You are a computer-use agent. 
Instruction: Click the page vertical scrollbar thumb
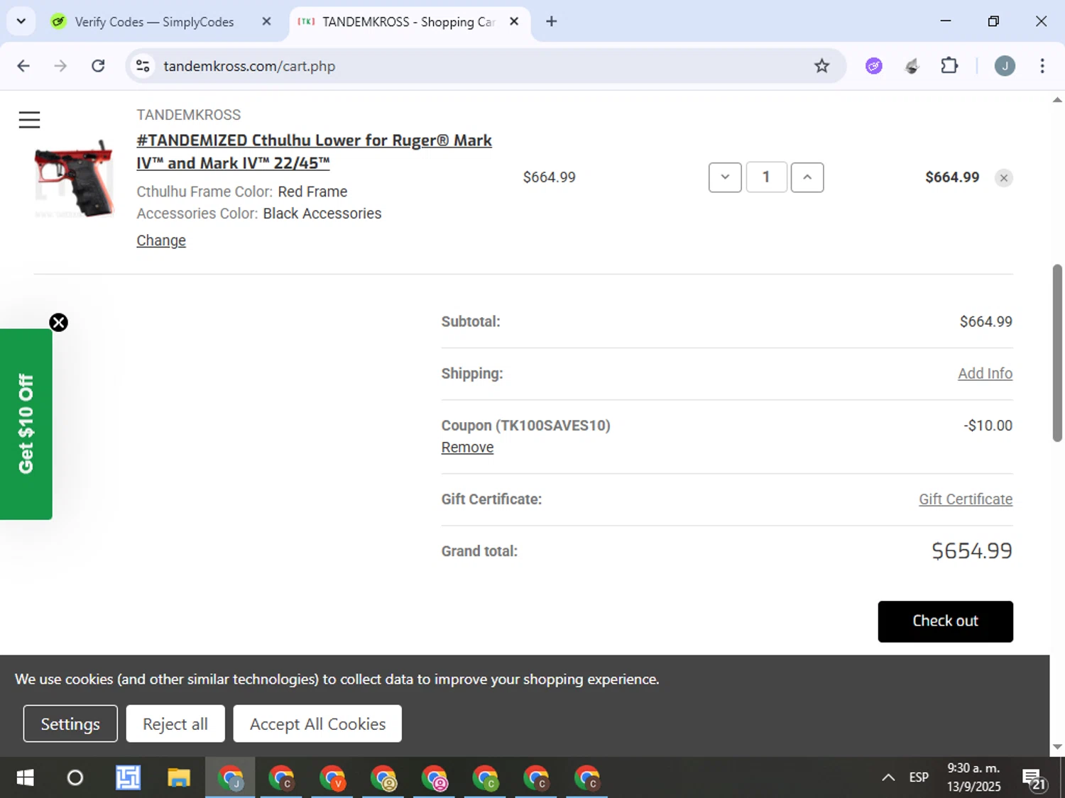pyautogui.click(x=1057, y=353)
